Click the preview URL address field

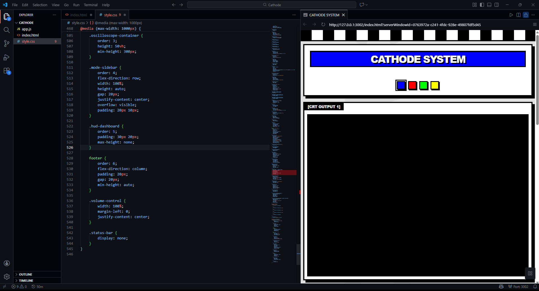tap(405, 25)
